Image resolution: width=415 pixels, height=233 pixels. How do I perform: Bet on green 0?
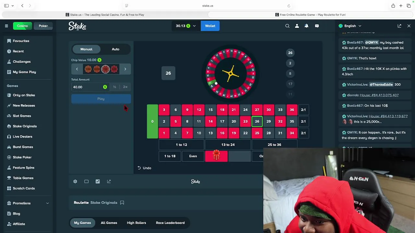click(152, 121)
